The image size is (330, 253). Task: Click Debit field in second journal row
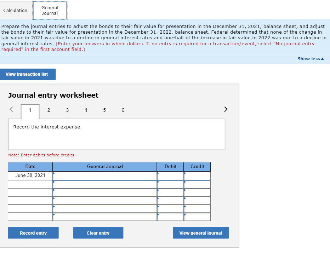point(170,184)
